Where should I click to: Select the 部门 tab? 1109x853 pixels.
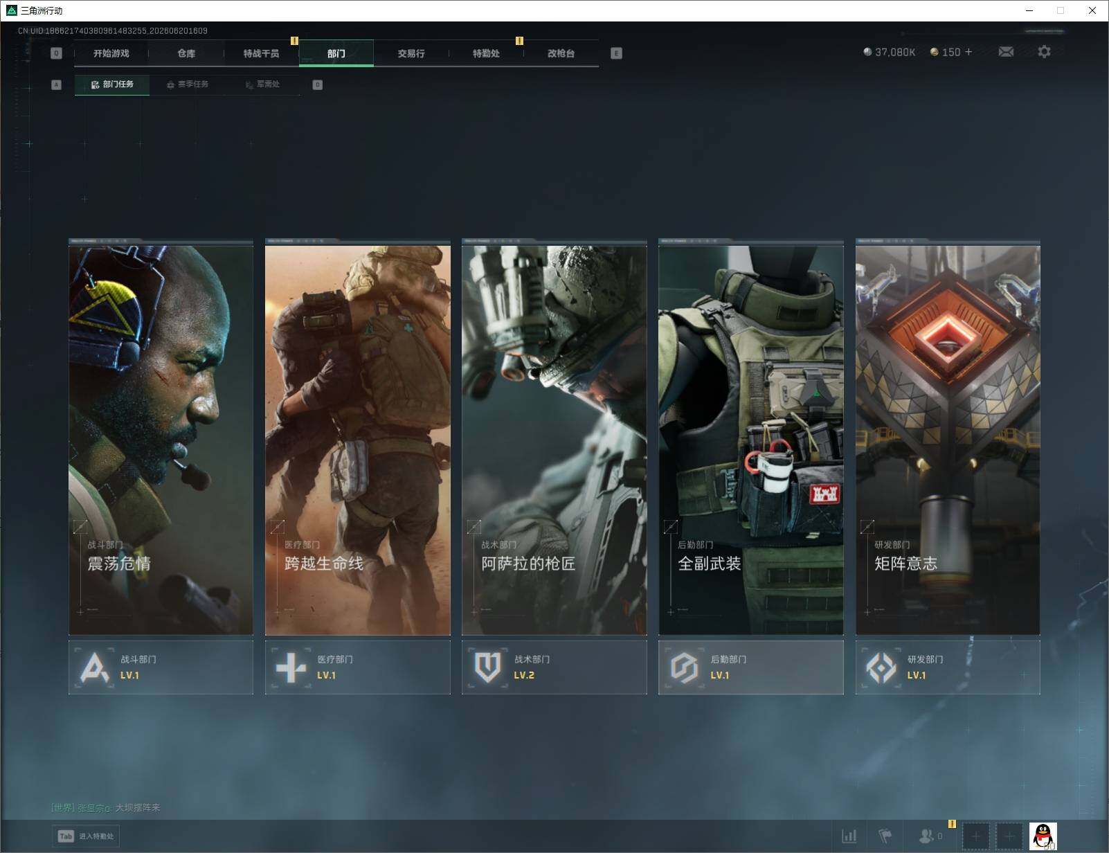point(336,53)
